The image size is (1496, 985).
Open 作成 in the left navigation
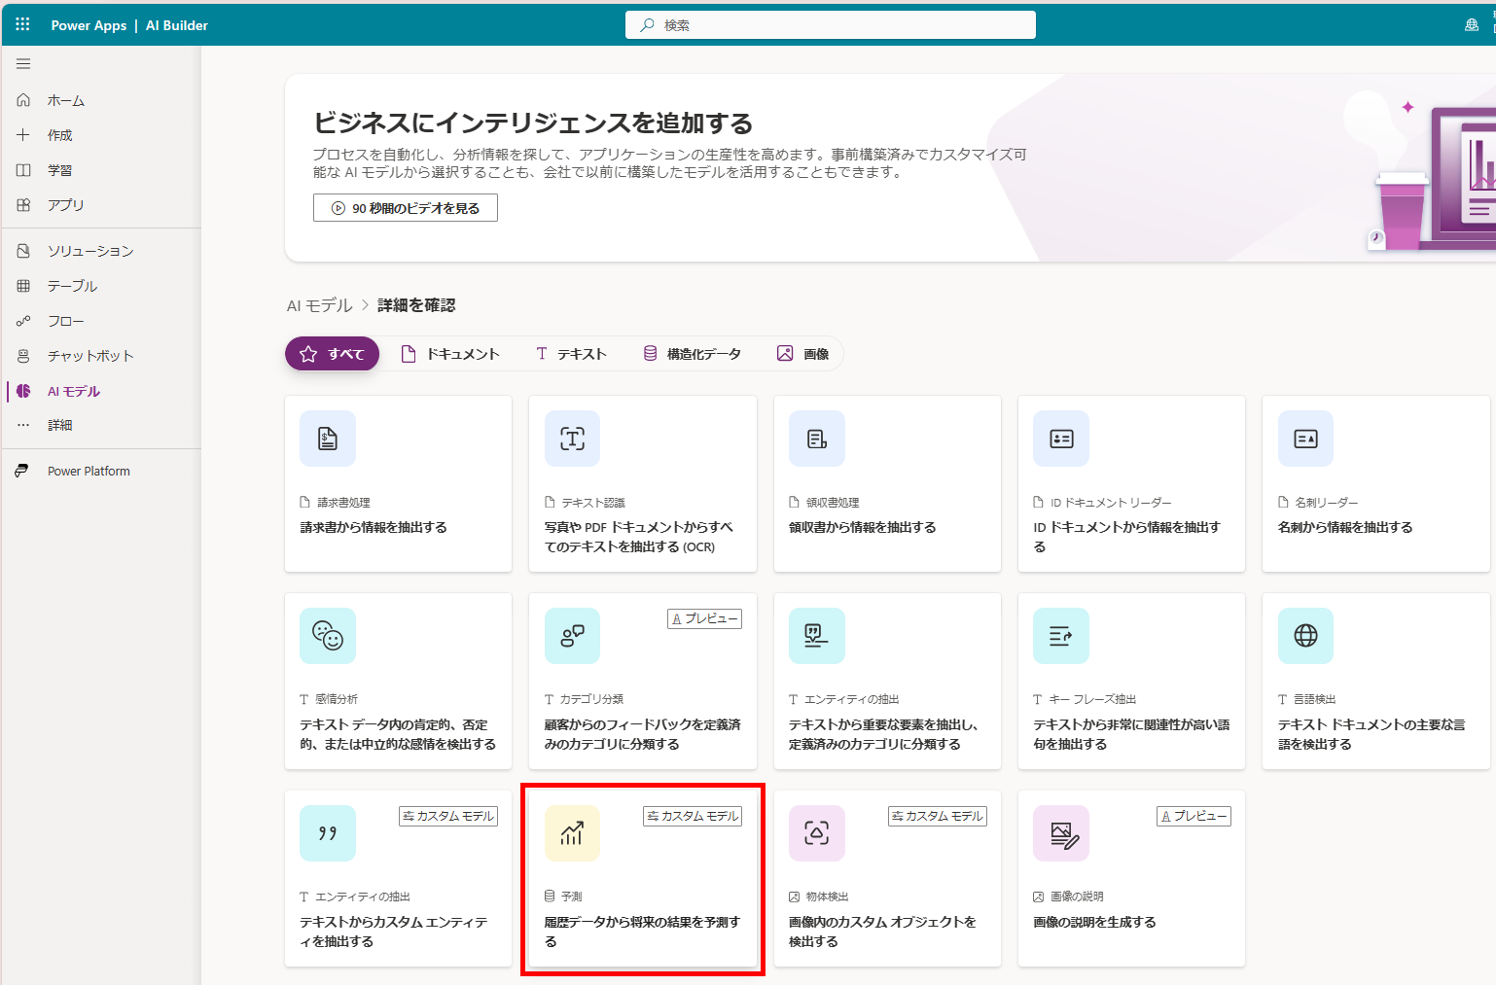pos(101,135)
